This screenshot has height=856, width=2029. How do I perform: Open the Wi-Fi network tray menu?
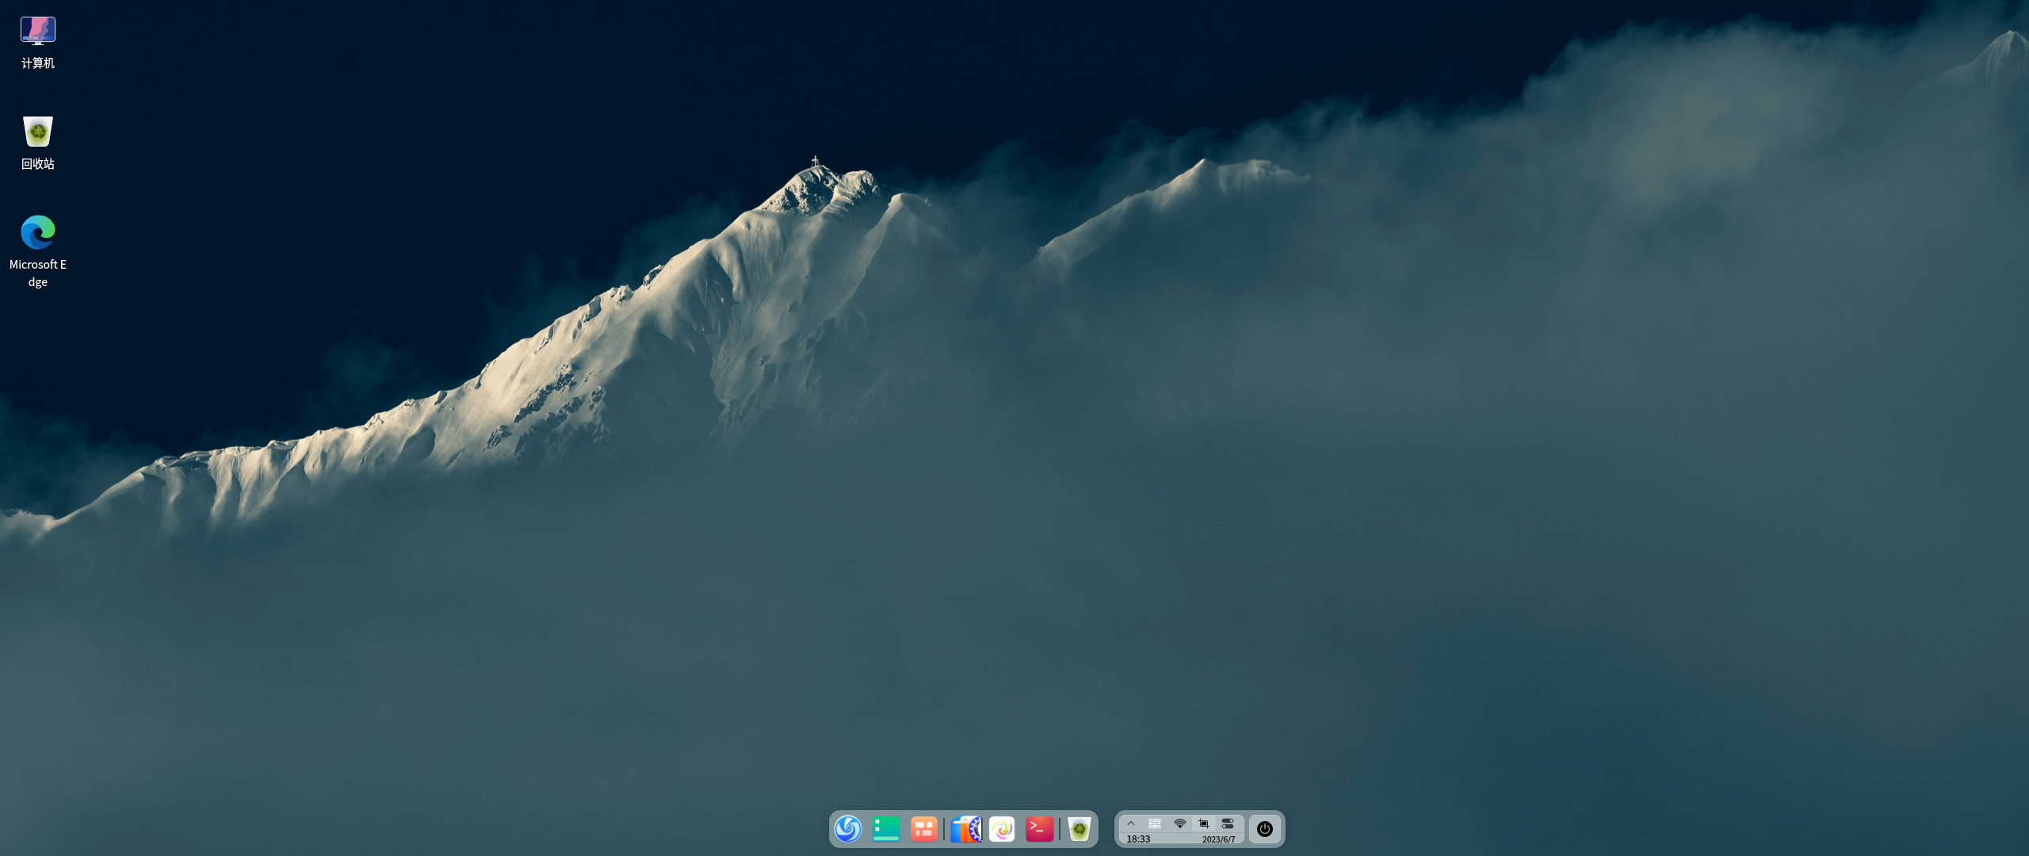(x=1180, y=824)
